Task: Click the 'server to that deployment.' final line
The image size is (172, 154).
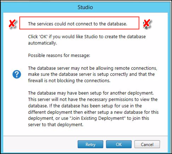Action: [56, 125]
